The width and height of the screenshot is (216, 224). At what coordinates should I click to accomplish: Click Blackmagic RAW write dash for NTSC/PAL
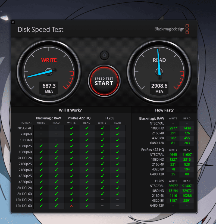tap(41, 128)
